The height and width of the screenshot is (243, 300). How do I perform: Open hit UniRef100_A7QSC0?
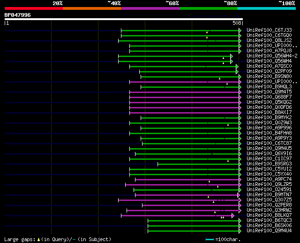[x=269, y=66]
